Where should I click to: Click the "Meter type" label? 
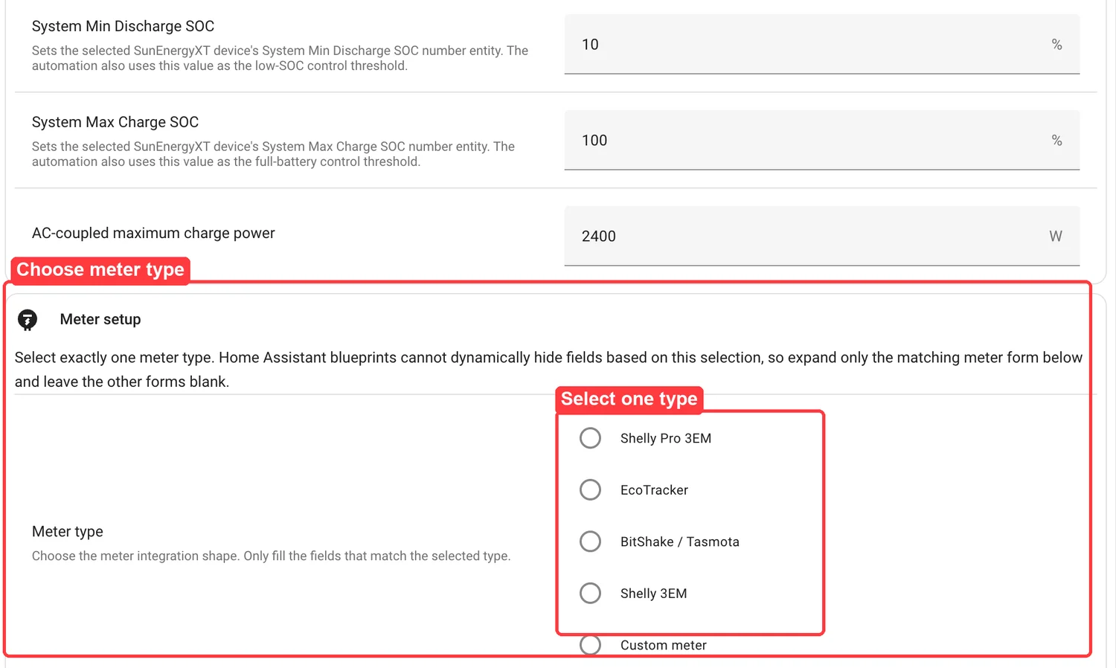pyautogui.click(x=68, y=531)
